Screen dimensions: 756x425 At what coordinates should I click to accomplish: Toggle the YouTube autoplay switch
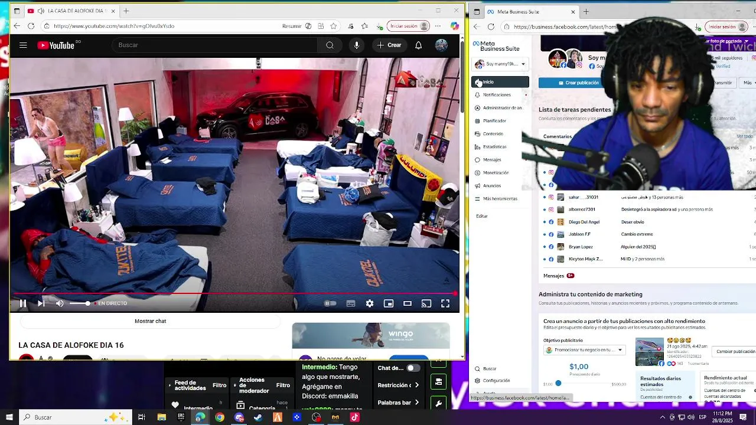click(330, 303)
